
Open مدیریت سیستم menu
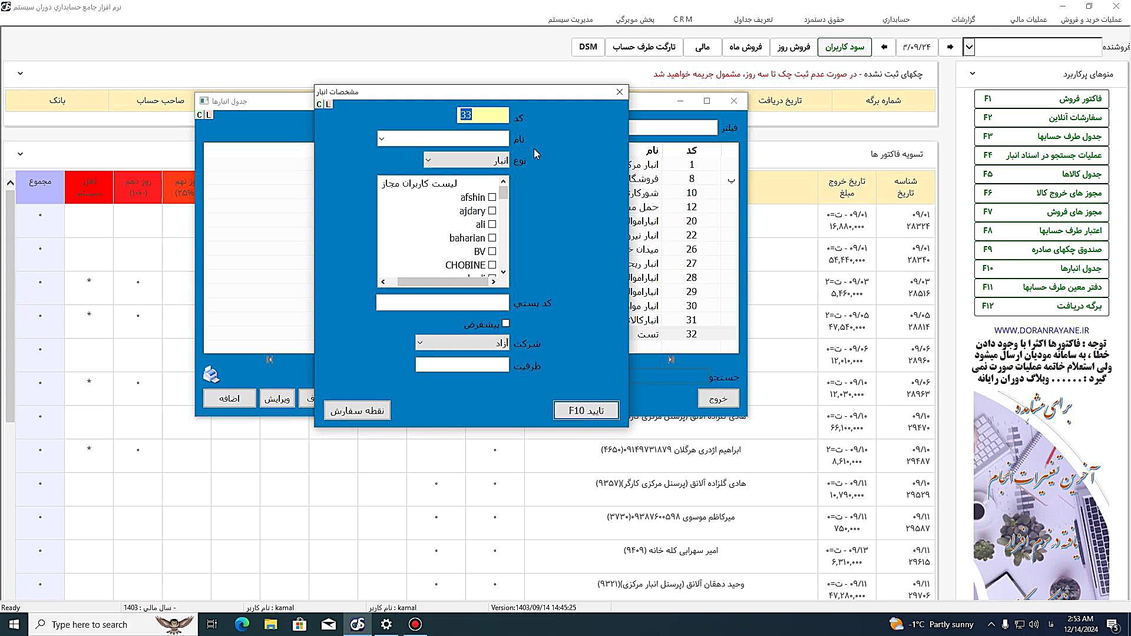pos(570,19)
